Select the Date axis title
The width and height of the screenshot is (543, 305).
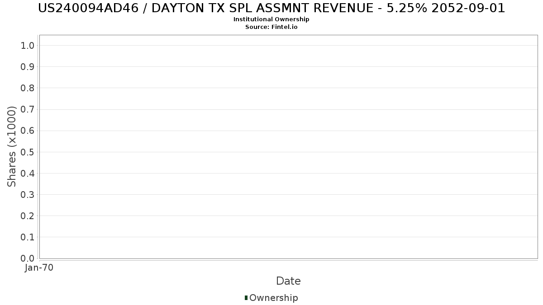point(288,281)
